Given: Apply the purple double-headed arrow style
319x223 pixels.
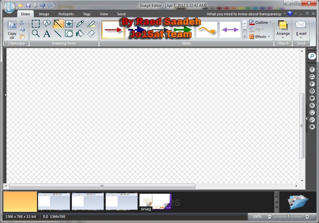Looking at the screenshot, I should 230,30.
